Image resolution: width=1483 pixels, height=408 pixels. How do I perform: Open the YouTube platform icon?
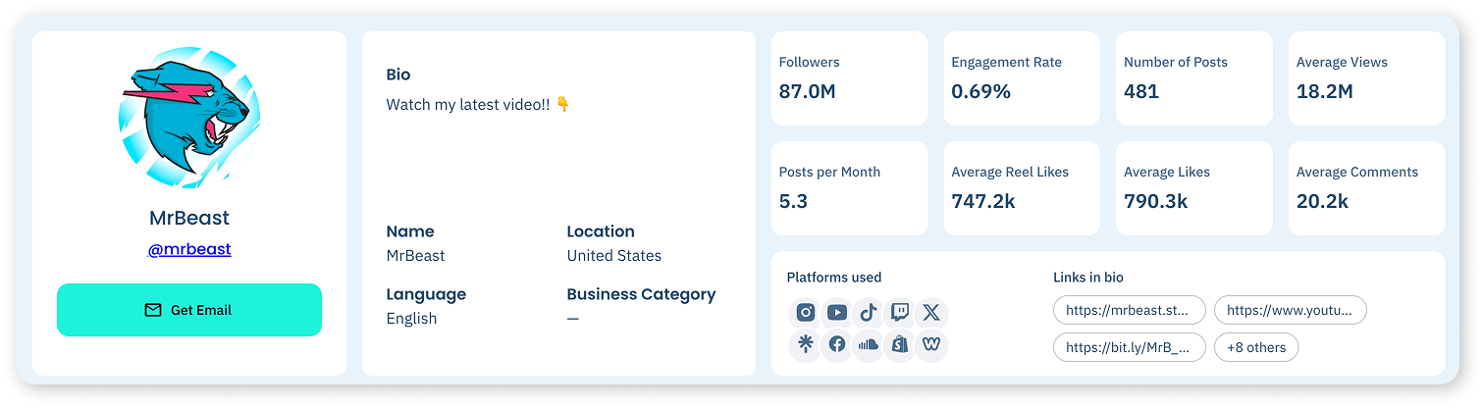pos(837,313)
